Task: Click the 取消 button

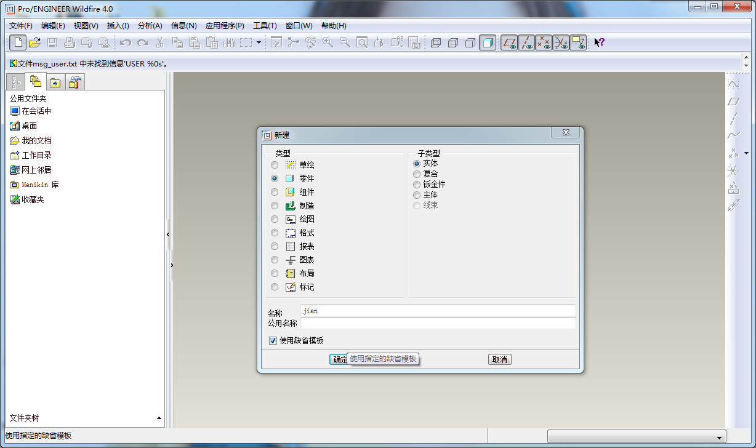Action: (x=500, y=360)
